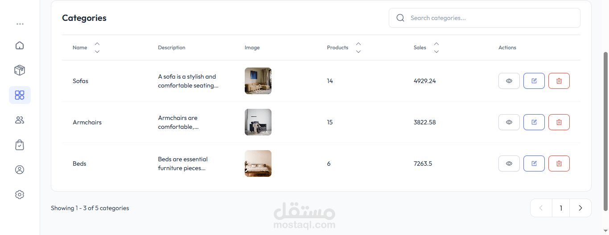Click the search magnifier icon

click(400, 18)
